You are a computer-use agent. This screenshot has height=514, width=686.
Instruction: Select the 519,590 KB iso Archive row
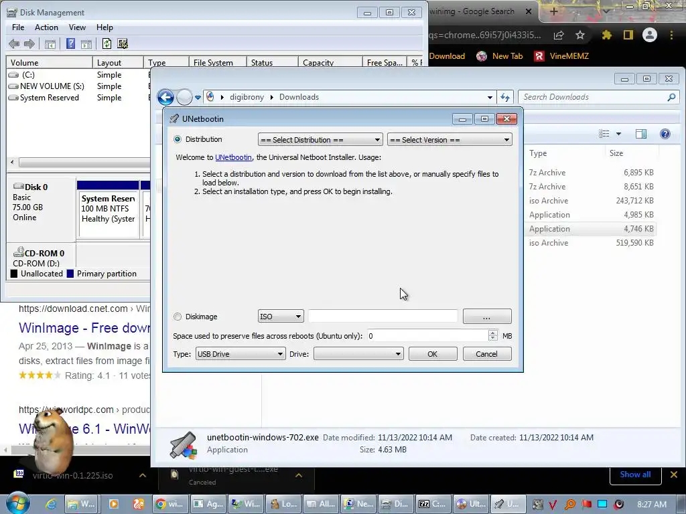point(591,243)
